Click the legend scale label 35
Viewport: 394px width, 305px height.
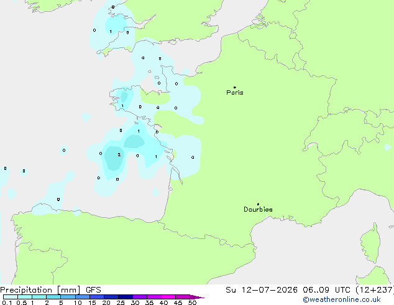click(x=149, y=303)
